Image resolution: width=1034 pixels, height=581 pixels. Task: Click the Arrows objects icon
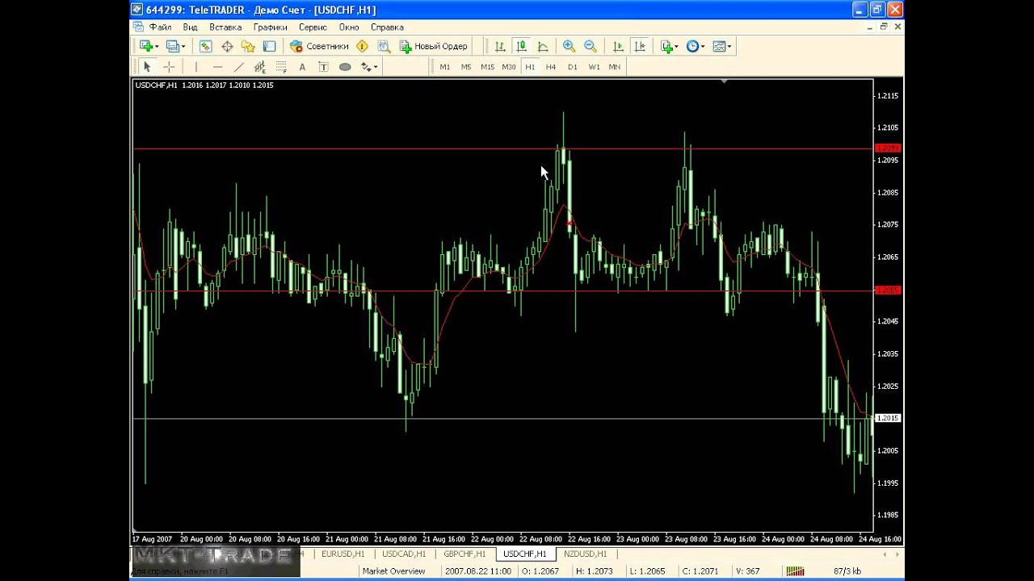[x=366, y=67]
